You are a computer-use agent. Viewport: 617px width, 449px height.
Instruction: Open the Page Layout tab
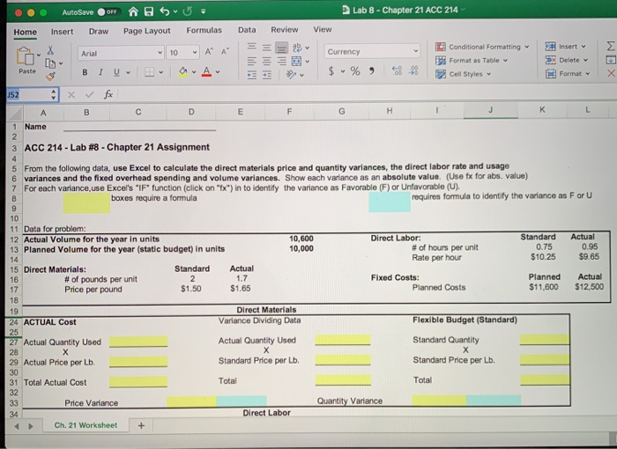pyautogui.click(x=147, y=31)
